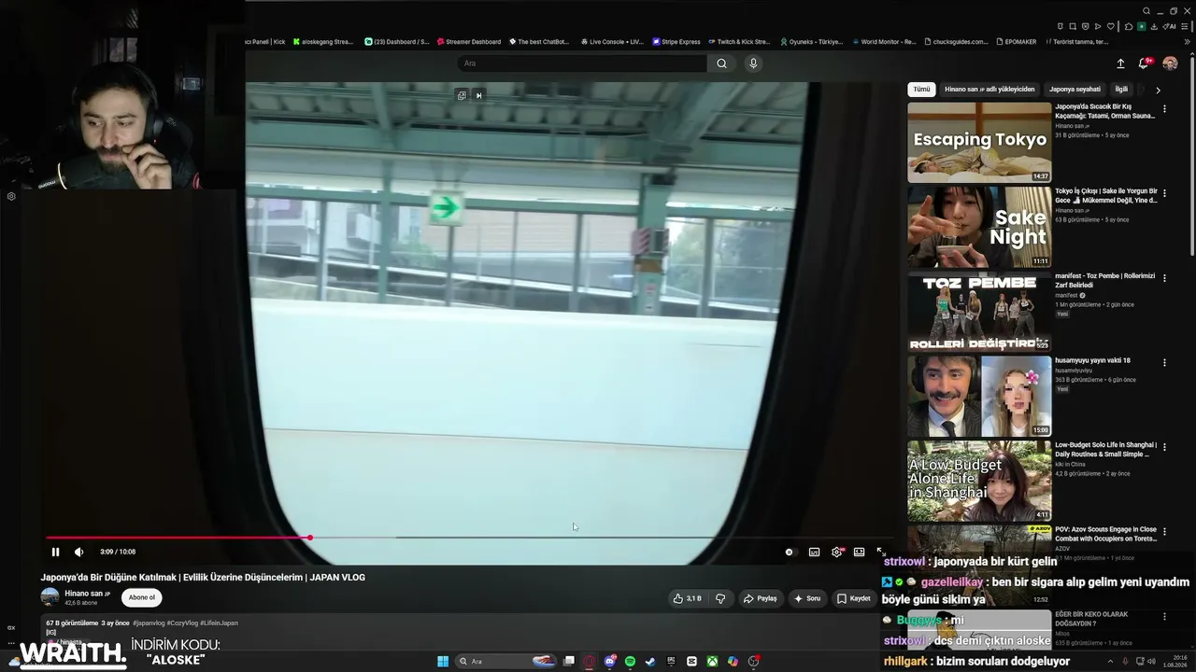The image size is (1196, 672).
Task: Click the taskbar search box Ara
Action: tap(505, 661)
